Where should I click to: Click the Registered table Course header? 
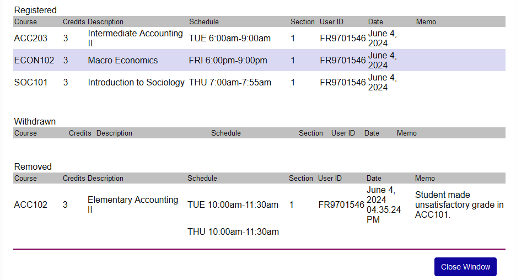point(25,22)
